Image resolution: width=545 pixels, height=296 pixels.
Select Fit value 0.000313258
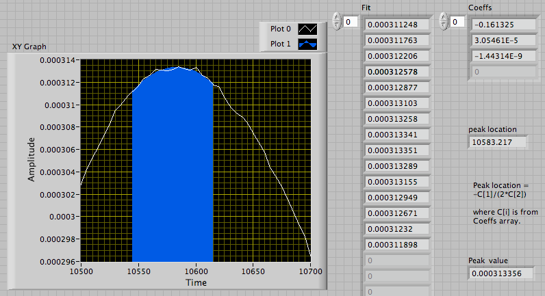click(x=396, y=119)
